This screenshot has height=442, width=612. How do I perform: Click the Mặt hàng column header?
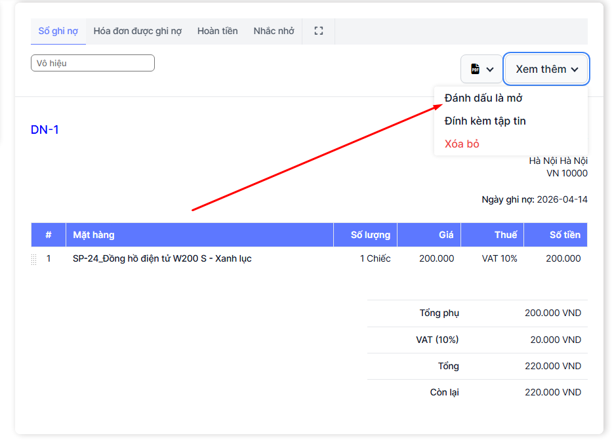point(94,235)
